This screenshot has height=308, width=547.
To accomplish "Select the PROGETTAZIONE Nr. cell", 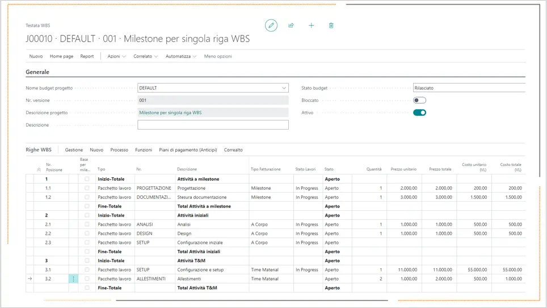I will click(154, 188).
